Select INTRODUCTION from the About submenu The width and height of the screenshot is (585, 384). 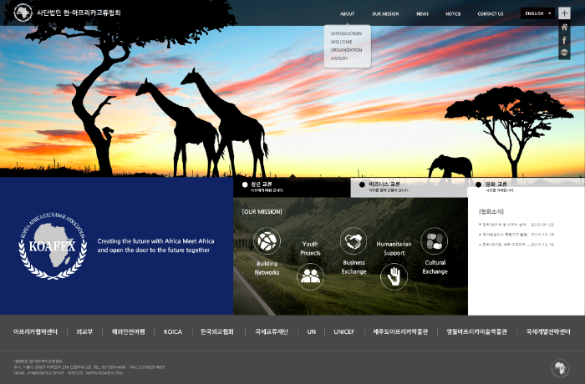(x=346, y=33)
